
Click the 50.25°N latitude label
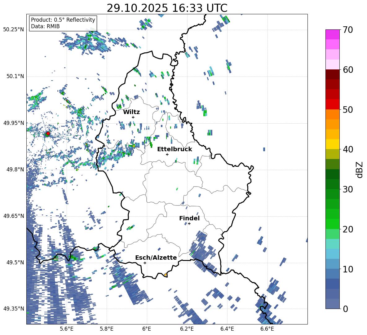[13, 30]
